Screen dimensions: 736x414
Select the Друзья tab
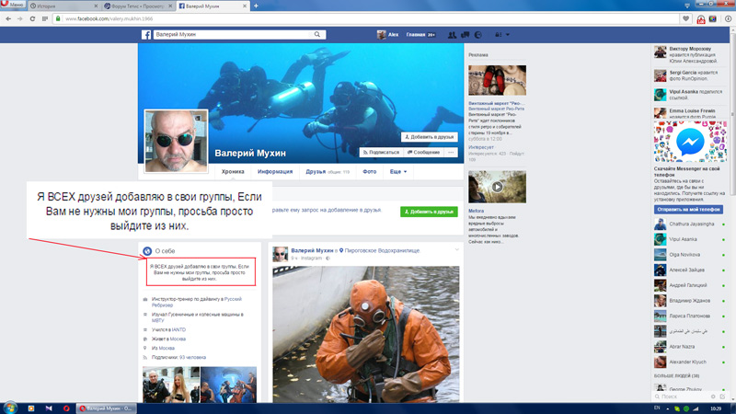tap(328, 172)
